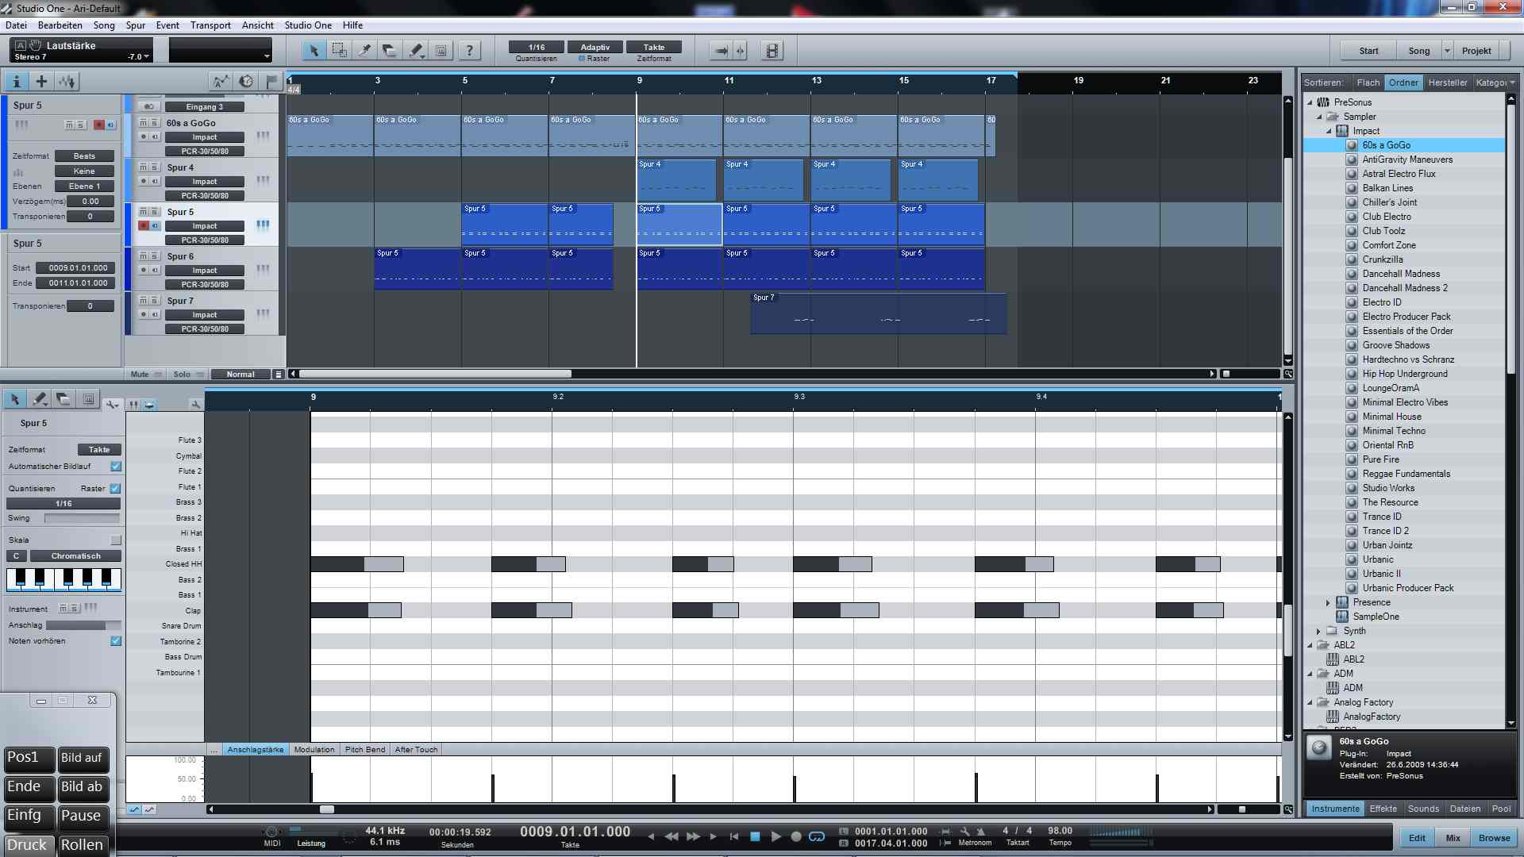Open metronome setup wrench icon
The image size is (1524, 857).
(964, 832)
